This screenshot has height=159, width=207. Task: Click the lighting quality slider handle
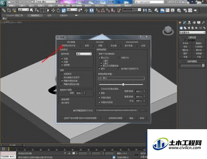(x=123, y=84)
